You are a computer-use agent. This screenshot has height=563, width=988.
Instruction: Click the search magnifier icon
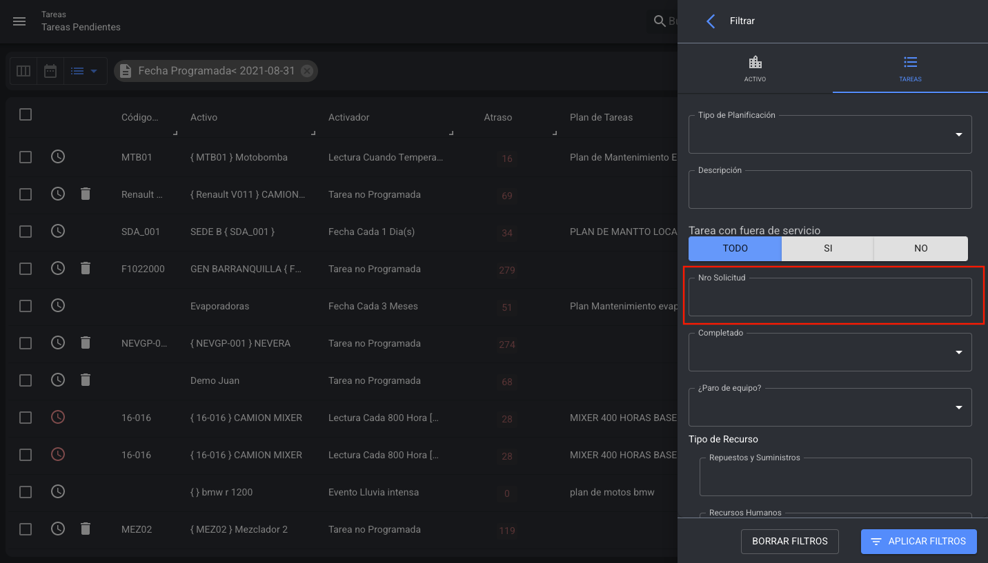pos(660,21)
